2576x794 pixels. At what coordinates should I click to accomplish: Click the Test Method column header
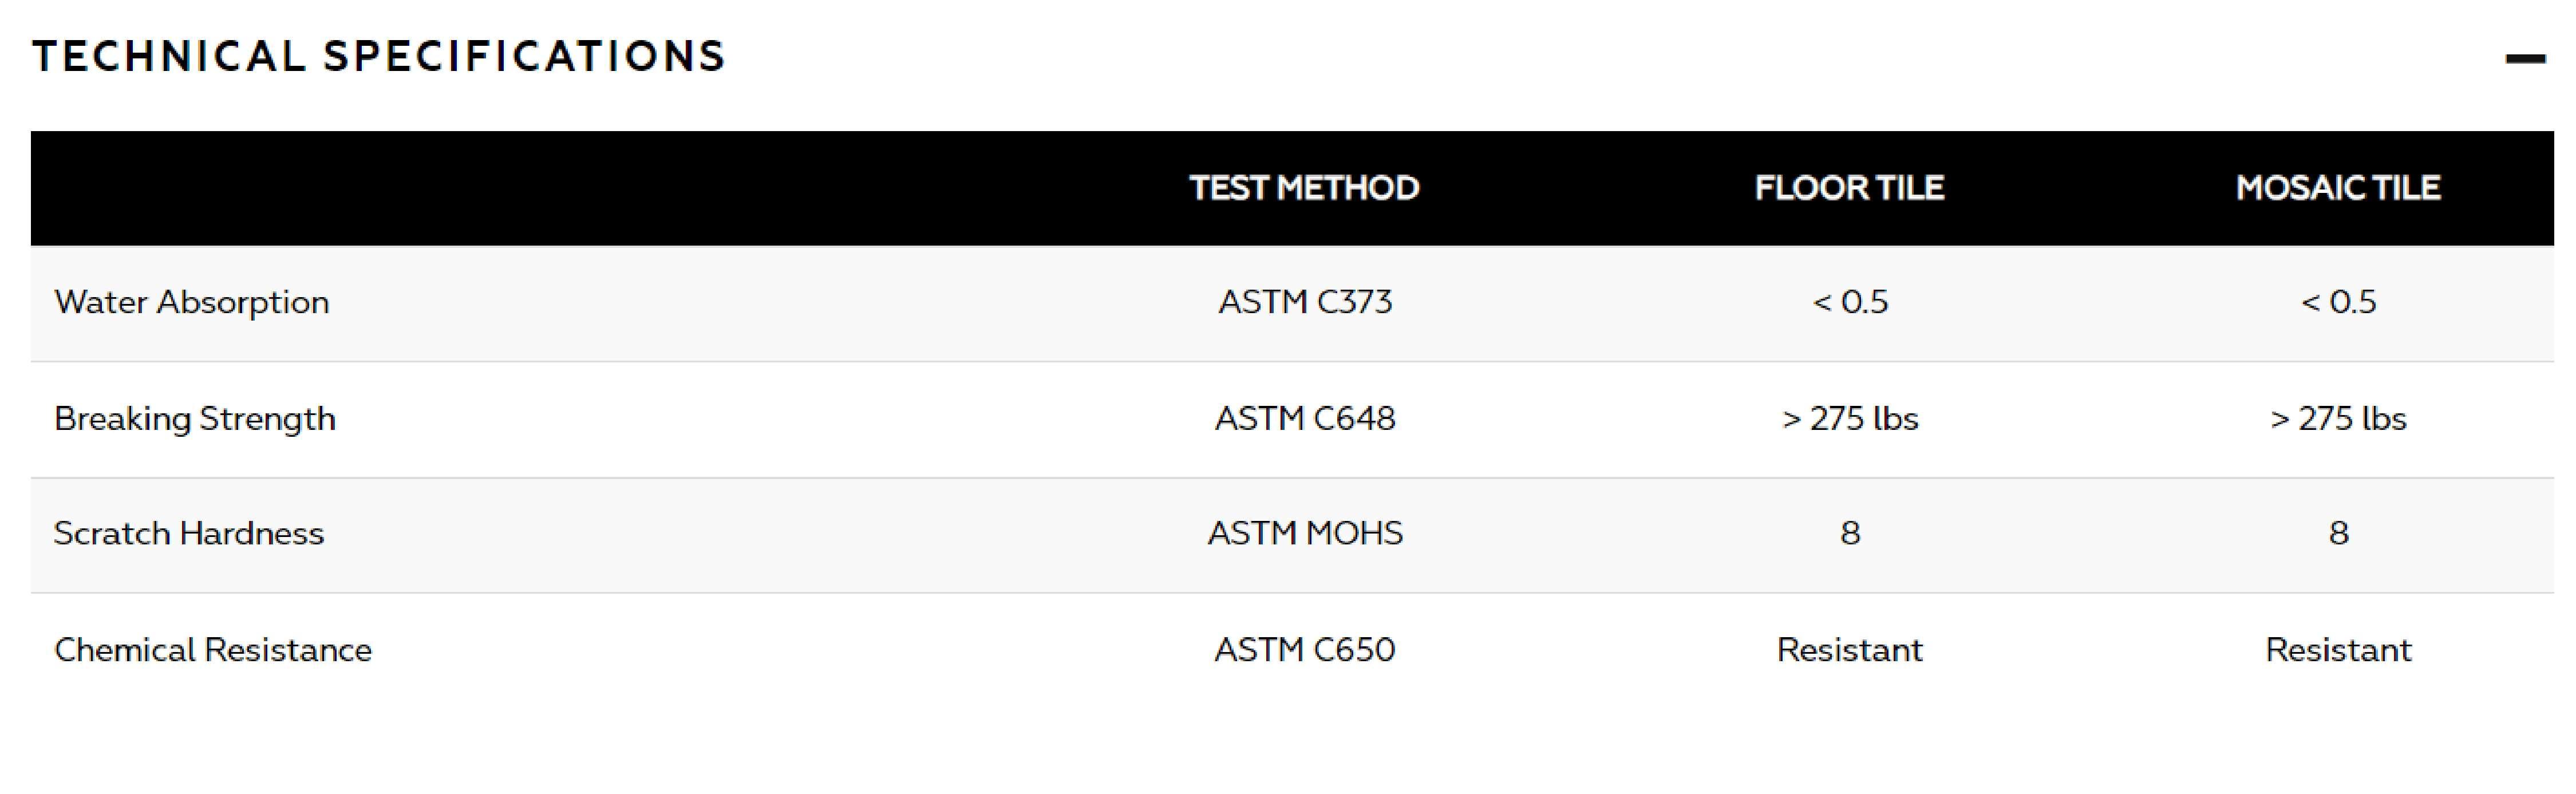pyautogui.click(x=1304, y=188)
